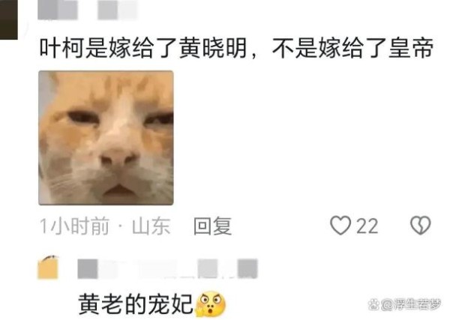View the orange cat meme image
Screen dimensions: 450x320
click(106, 138)
